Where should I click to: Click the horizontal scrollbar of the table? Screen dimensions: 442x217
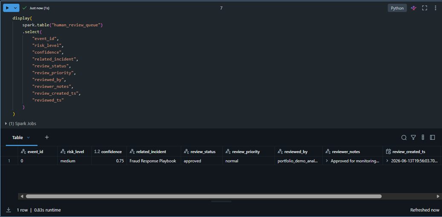coord(204,196)
